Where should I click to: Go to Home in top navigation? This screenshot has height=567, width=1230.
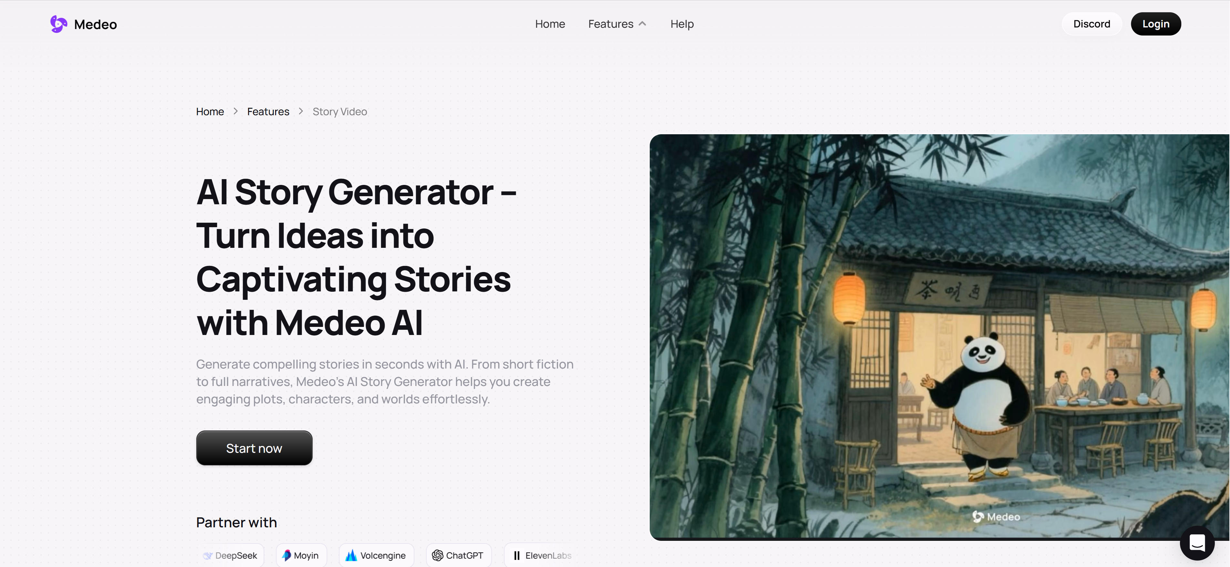550,24
